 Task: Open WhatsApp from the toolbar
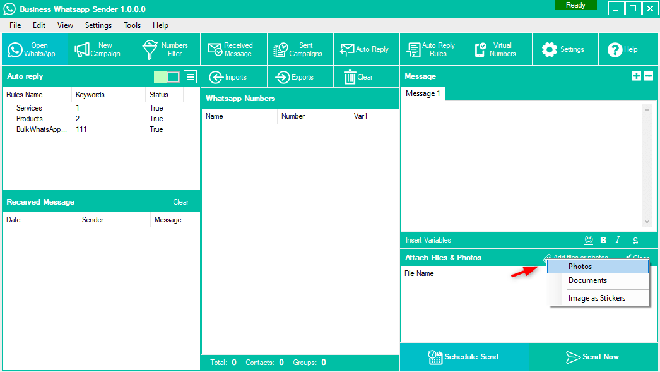click(34, 49)
